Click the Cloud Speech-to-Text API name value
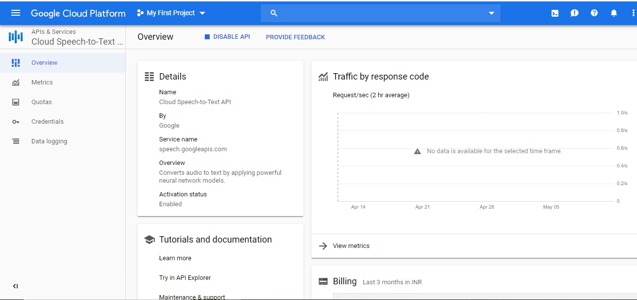Image resolution: width=637 pixels, height=300 pixels. coord(195,102)
